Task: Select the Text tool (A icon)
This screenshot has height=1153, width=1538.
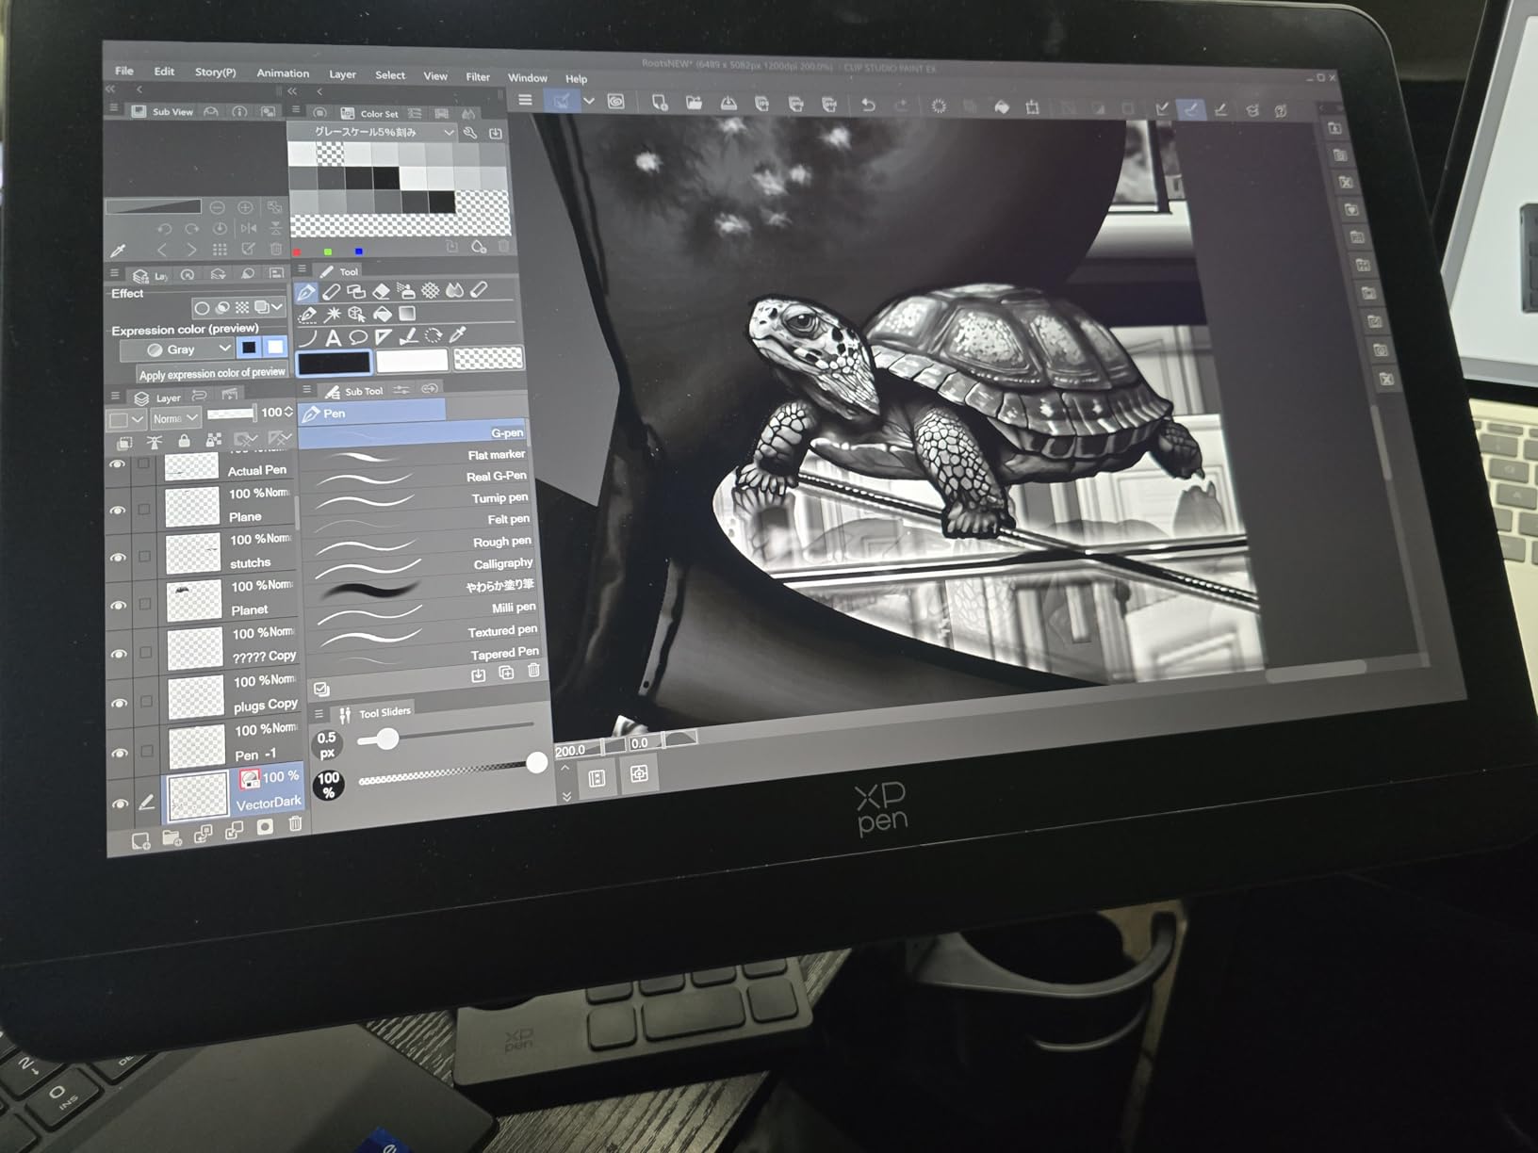Action: pos(333,337)
